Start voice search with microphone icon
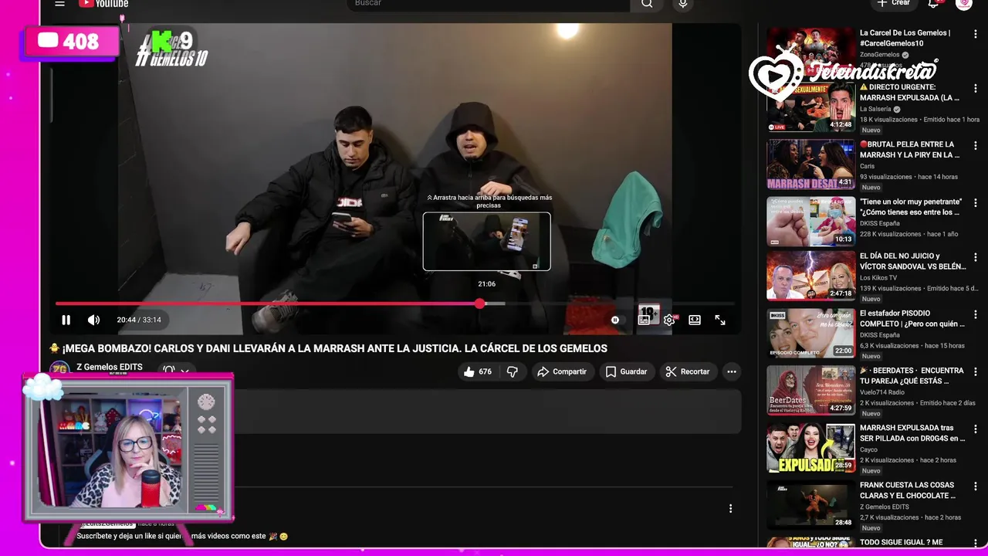Screen dimensions: 988x556 point(682,4)
